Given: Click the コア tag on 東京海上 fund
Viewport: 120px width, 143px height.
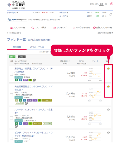Looking at the screenshot, I should 25,80.
